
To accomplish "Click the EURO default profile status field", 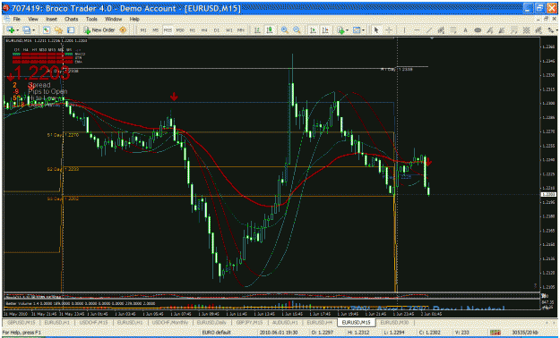I will [217, 333].
